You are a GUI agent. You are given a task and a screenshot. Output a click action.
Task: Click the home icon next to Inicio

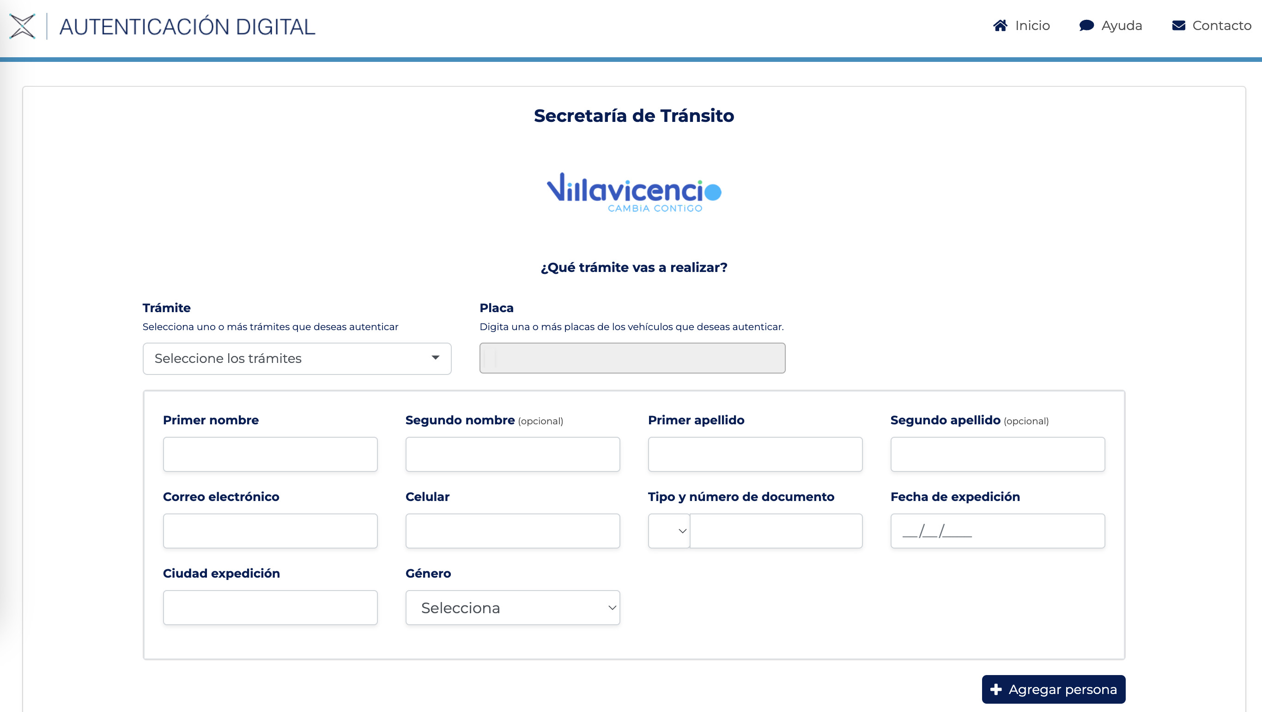[x=1000, y=25]
